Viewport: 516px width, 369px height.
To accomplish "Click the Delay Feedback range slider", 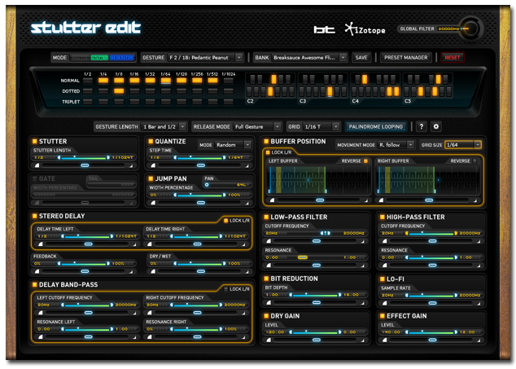I will coord(84,263).
